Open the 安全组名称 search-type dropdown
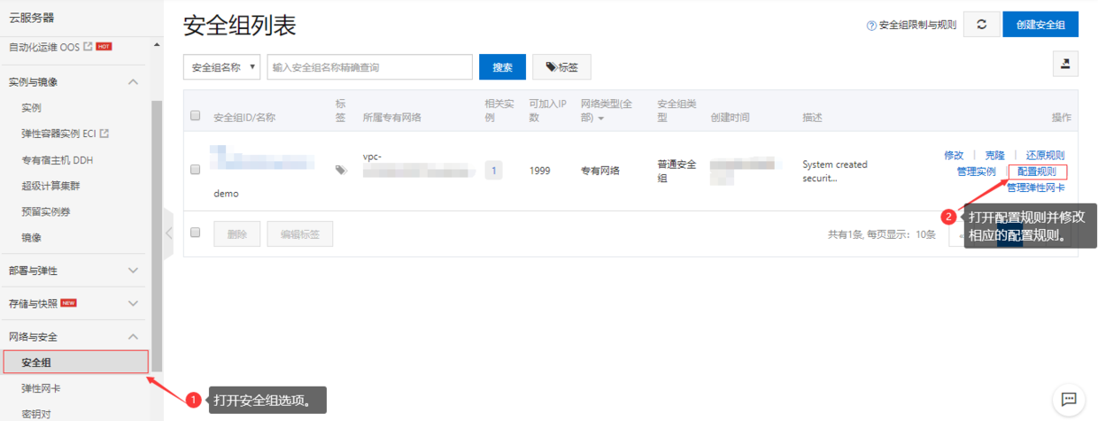This screenshot has height=421, width=1098. click(x=222, y=67)
